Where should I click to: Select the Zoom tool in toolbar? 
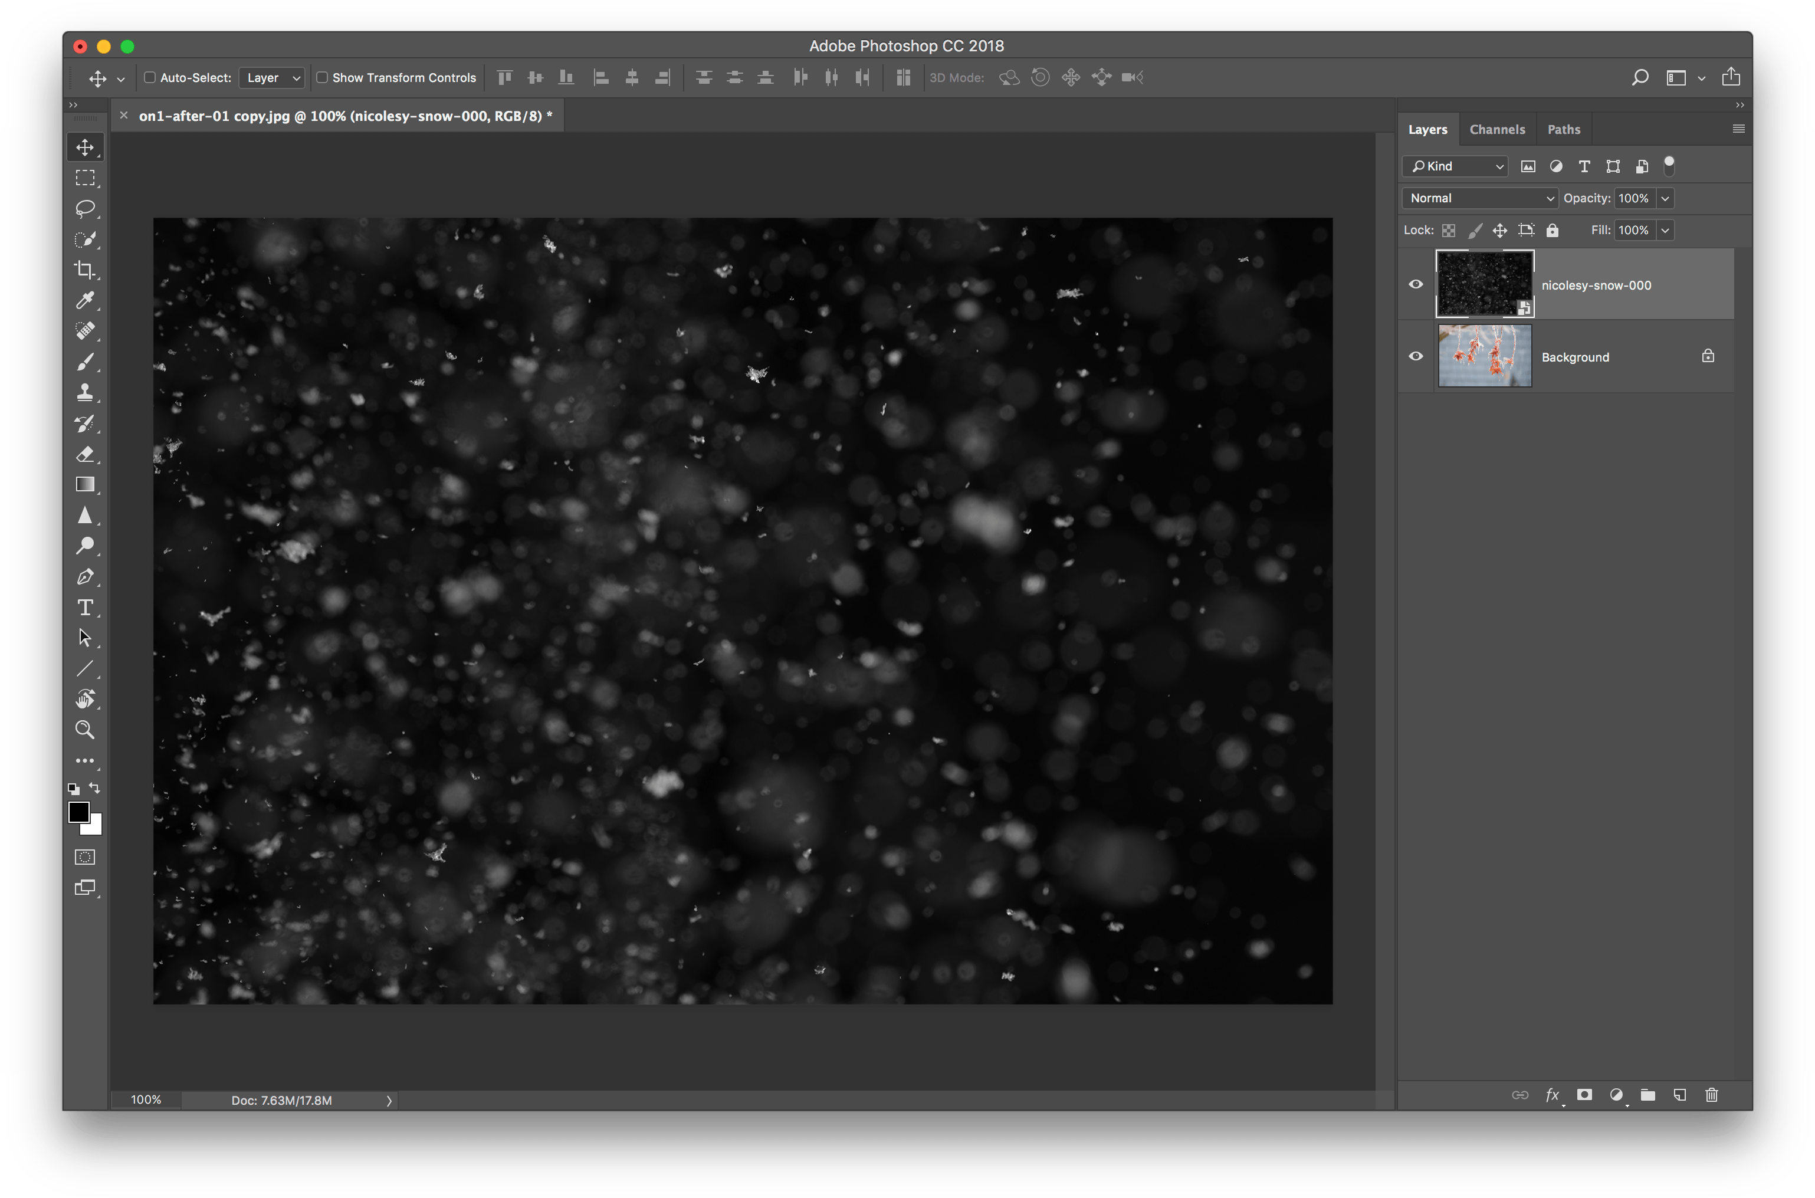click(85, 730)
